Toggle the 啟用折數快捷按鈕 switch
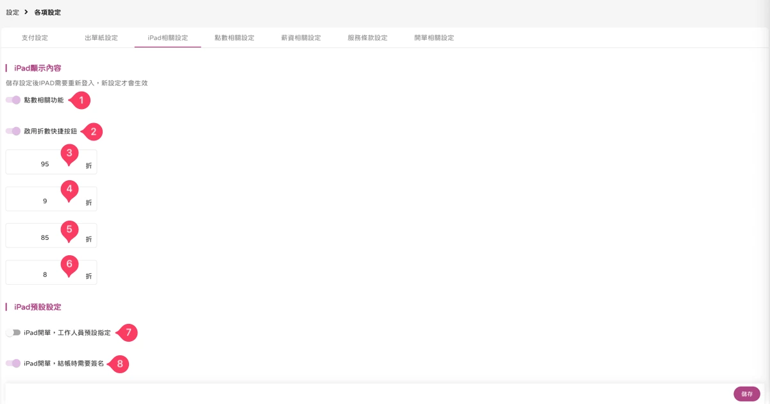The image size is (770, 404). [13, 131]
